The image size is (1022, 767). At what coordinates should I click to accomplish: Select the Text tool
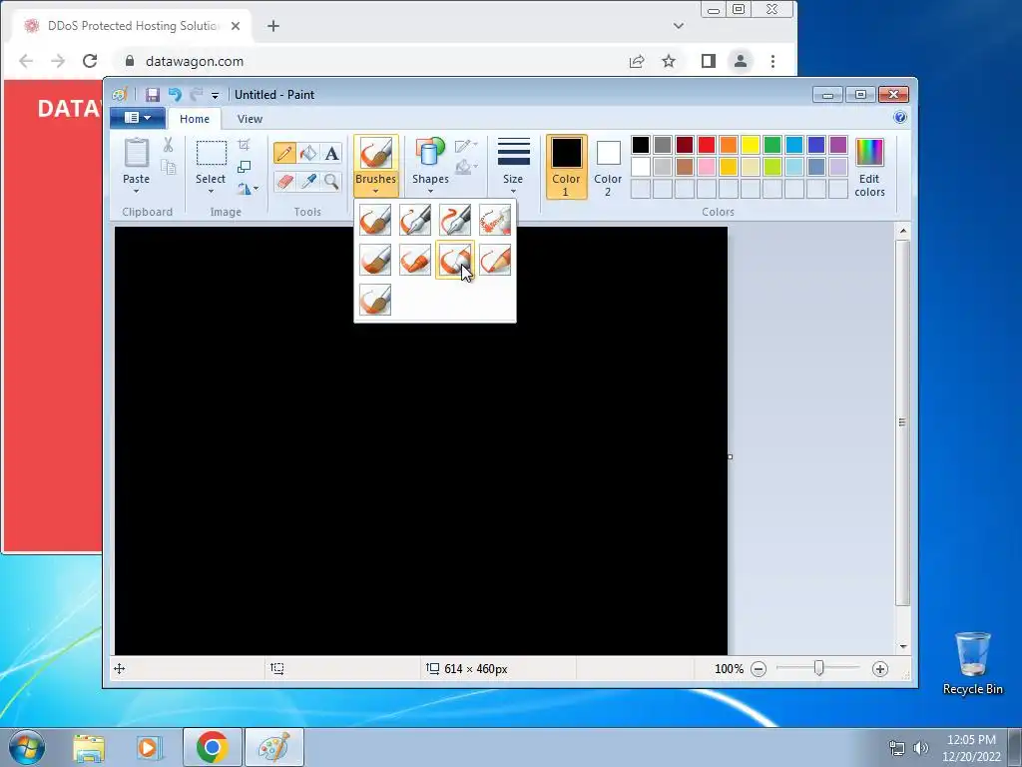coord(331,153)
